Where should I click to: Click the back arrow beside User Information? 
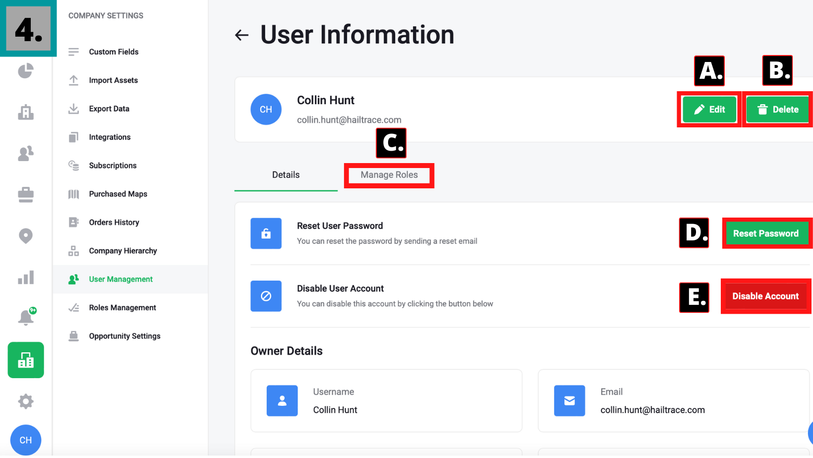tap(241, 35)
